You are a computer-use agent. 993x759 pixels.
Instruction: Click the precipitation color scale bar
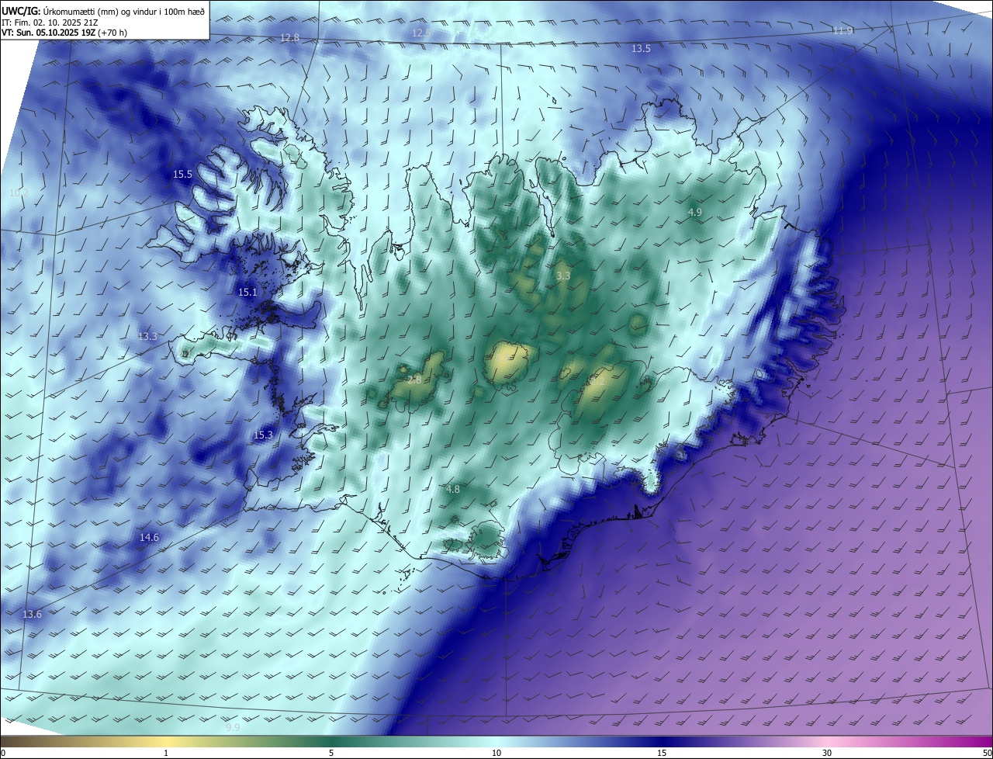click(496, 742)
